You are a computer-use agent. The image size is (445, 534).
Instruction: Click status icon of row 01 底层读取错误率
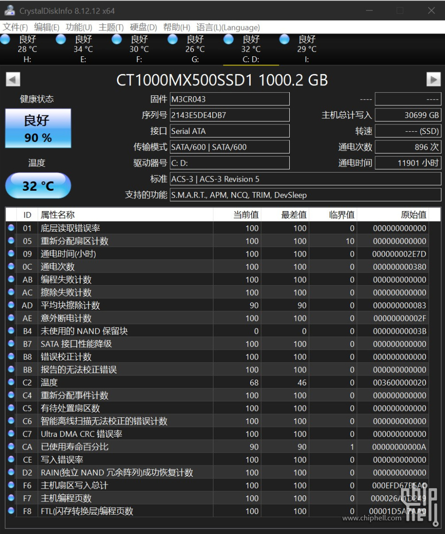(x=11, y=227)
